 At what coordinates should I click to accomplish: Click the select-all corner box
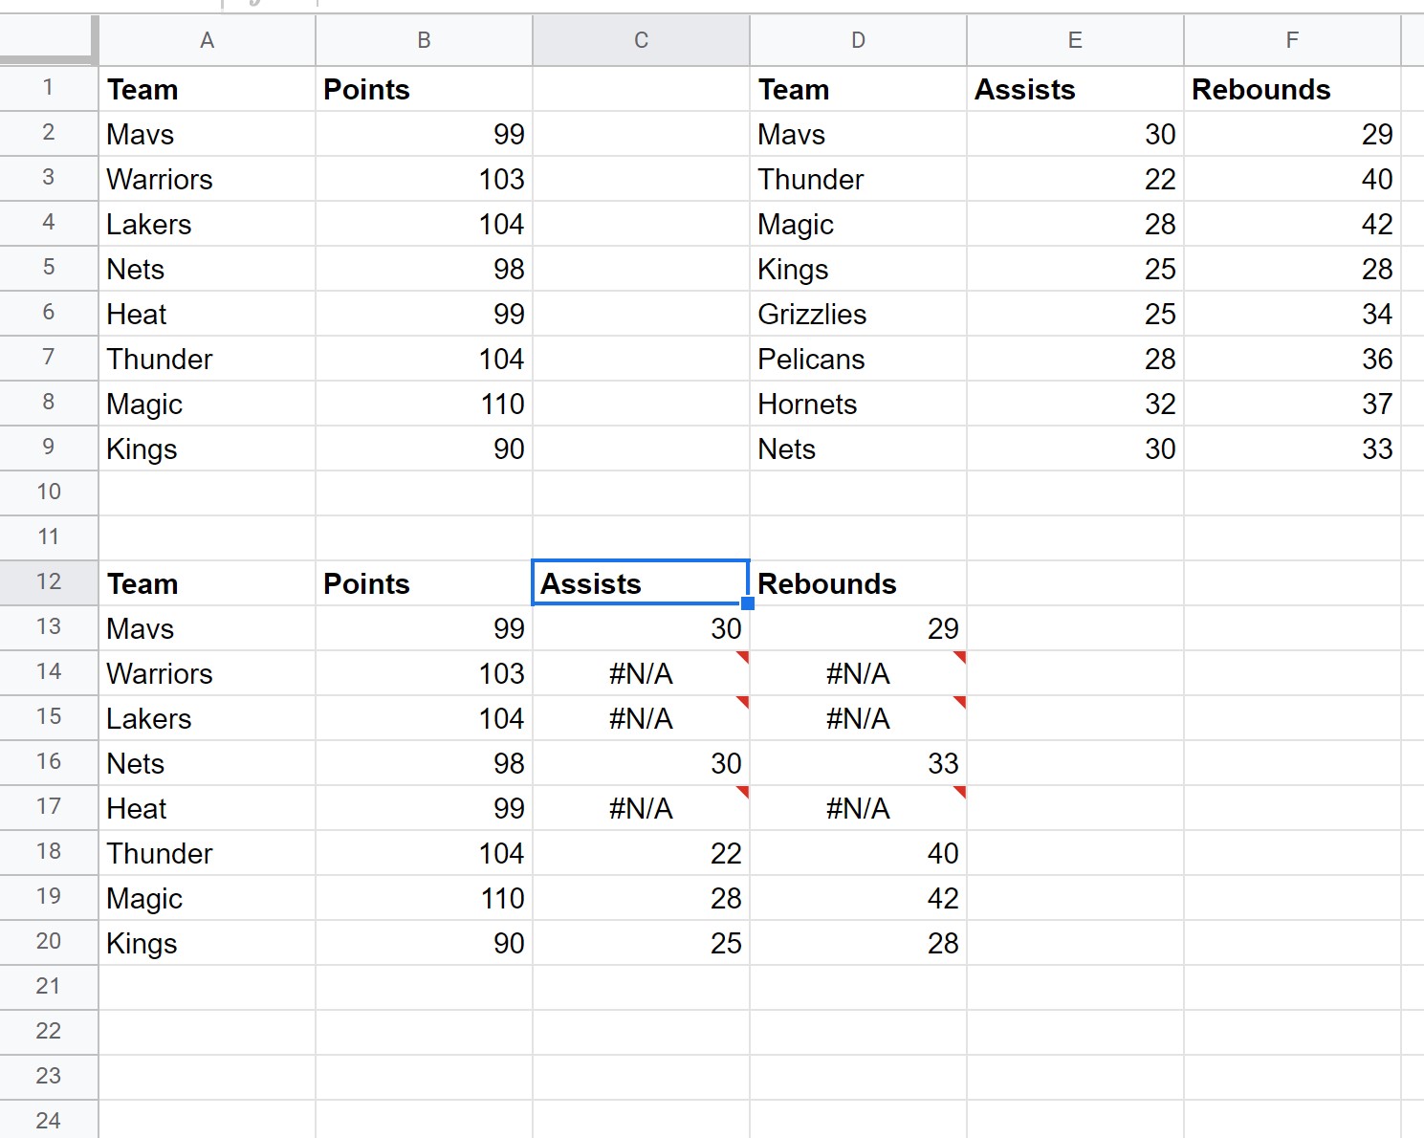[49, 40]
